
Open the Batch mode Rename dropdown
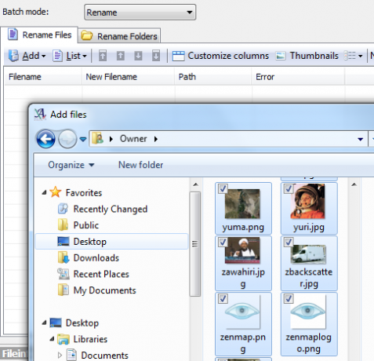pos(140,12)
